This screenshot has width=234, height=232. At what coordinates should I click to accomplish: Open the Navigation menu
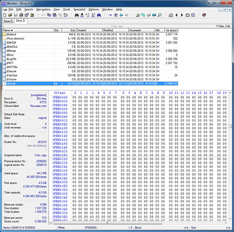tap(44, 9)
